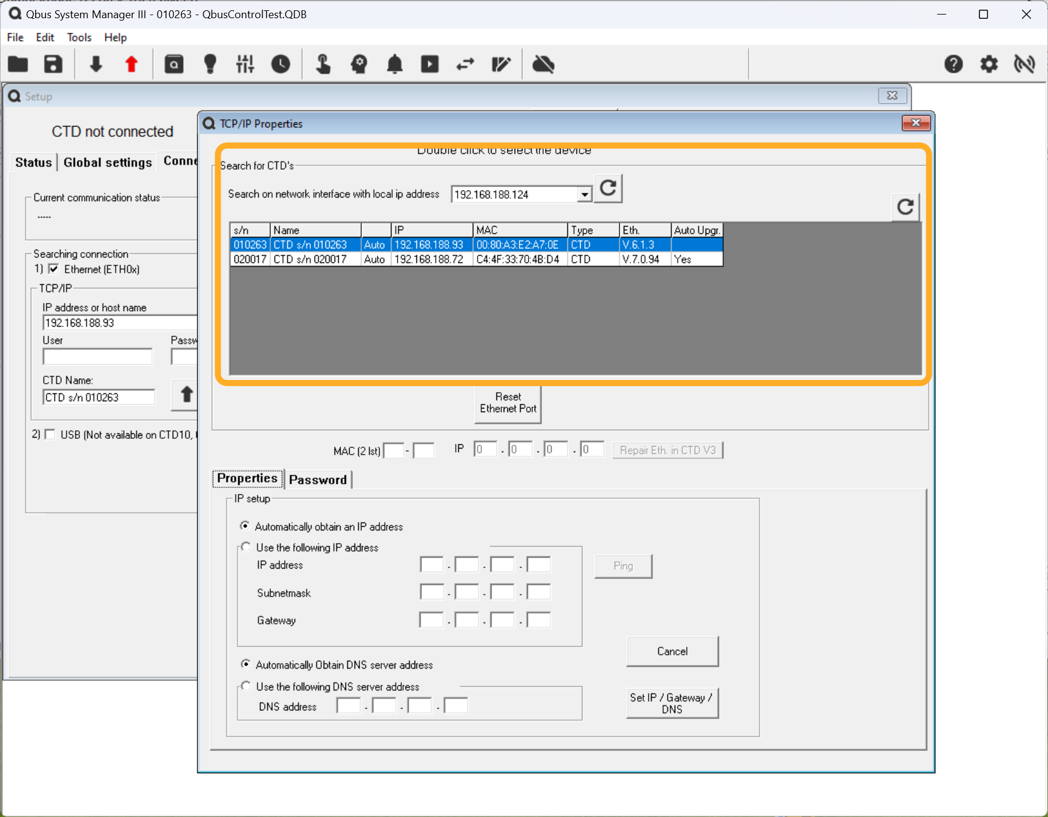Click the pencil edit icon in toolbar
Image resolution: width=1048 pixels, height=817 pixels.
(x=501, y=64)
